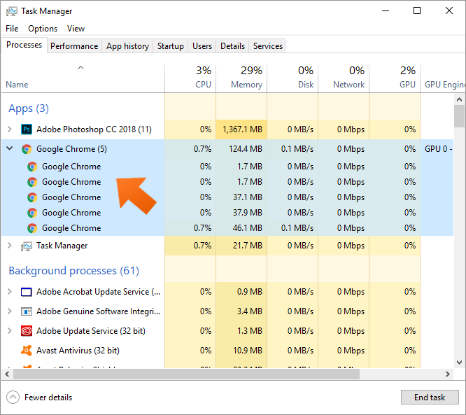This screenshot has height=415, width=466.
Task: Sort by the GPU Engine column header
Action: click(443, 78)
